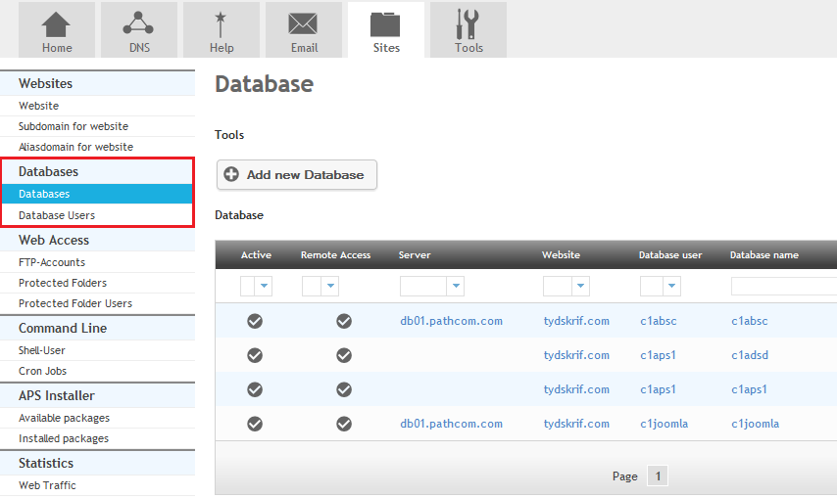Open database name c1adsd
Screen dimensions: 837x498
(750, 355)
